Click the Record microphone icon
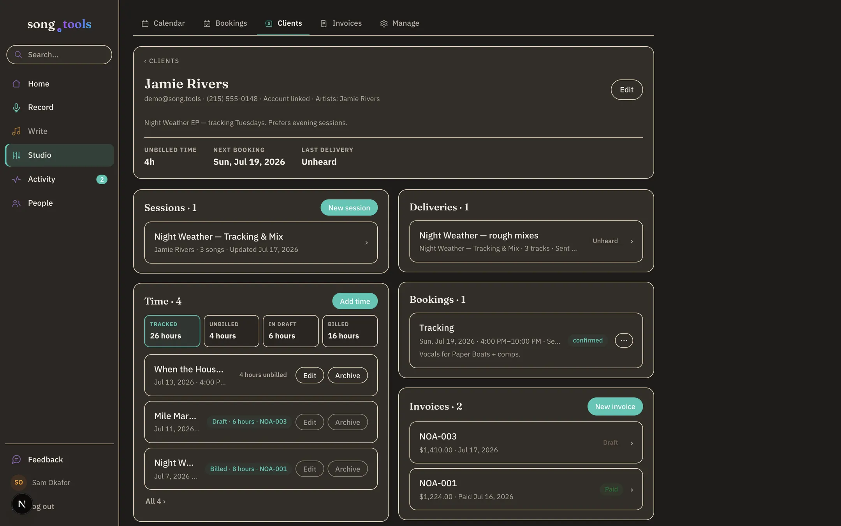This screenshot has width=841, height=526. tap(16, 108)
